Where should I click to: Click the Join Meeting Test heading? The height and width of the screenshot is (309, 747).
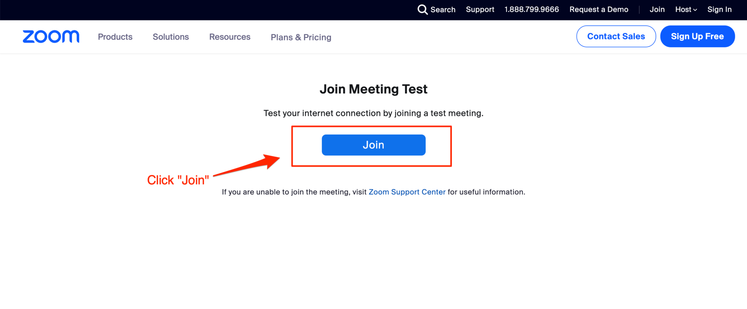coord(373,89)
